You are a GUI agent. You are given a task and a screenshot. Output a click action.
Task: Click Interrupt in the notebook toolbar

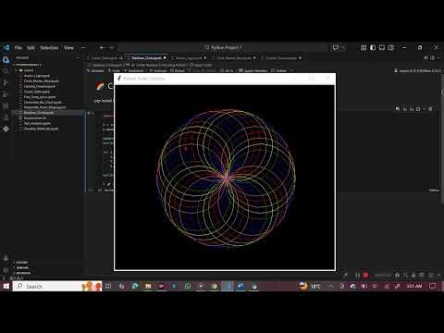point(158,70)
